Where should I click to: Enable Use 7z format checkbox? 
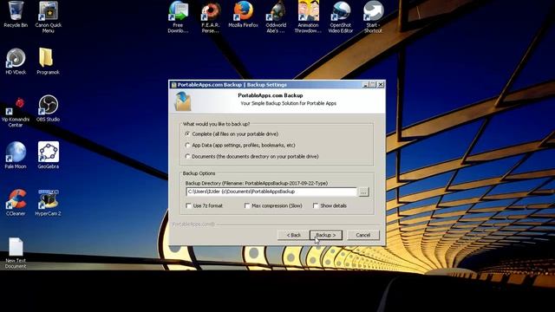[188, 205]
